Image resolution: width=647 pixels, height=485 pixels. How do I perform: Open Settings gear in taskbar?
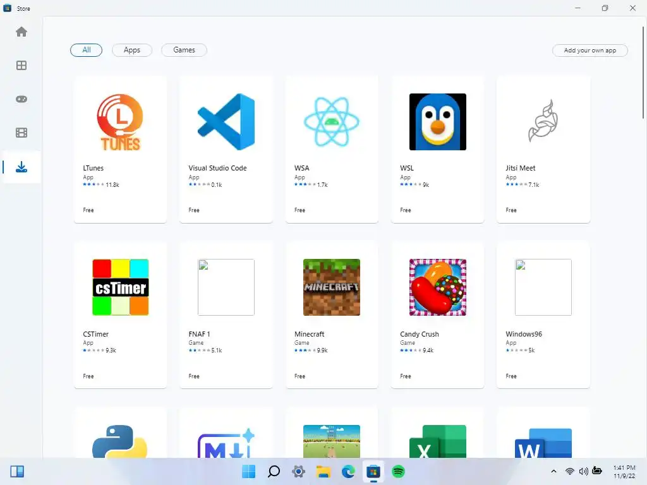(298, 471)
